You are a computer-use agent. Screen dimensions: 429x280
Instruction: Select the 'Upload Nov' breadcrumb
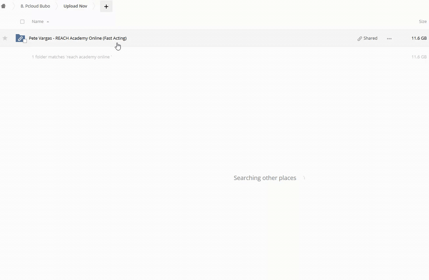pyautogui.click(x=75, y=6)
